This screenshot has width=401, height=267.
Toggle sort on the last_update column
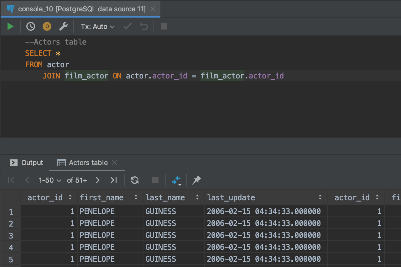(320, 197)
